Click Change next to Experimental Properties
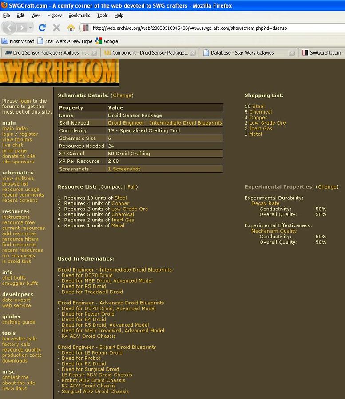345x399 pixels. 327,187
